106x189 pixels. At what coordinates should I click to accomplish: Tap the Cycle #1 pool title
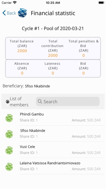tap(53, 29)
